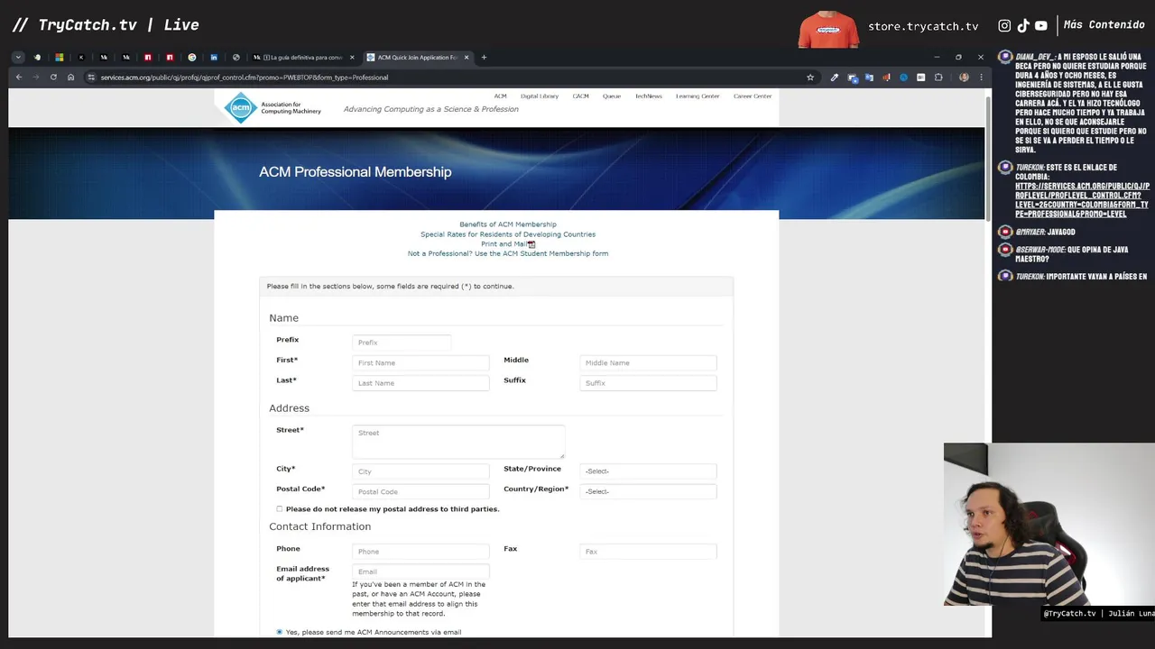Follow the Benefits of ACM Membership link
This screenshot has width=1155, height=649.
(x=508, y=224)
